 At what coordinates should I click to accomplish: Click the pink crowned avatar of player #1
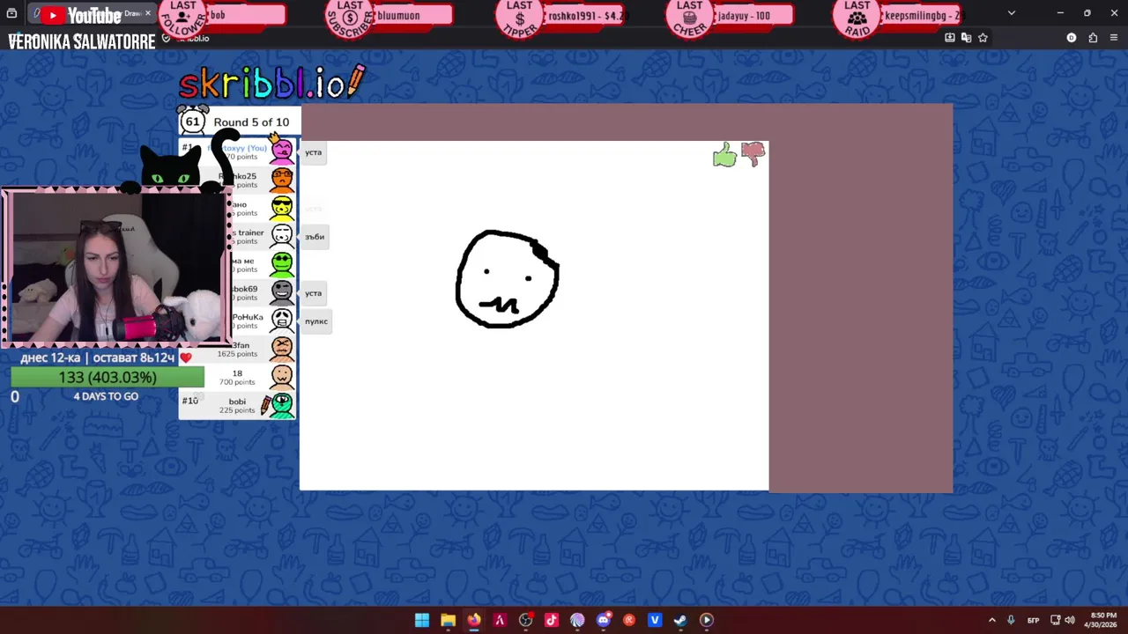click(282, 151)
